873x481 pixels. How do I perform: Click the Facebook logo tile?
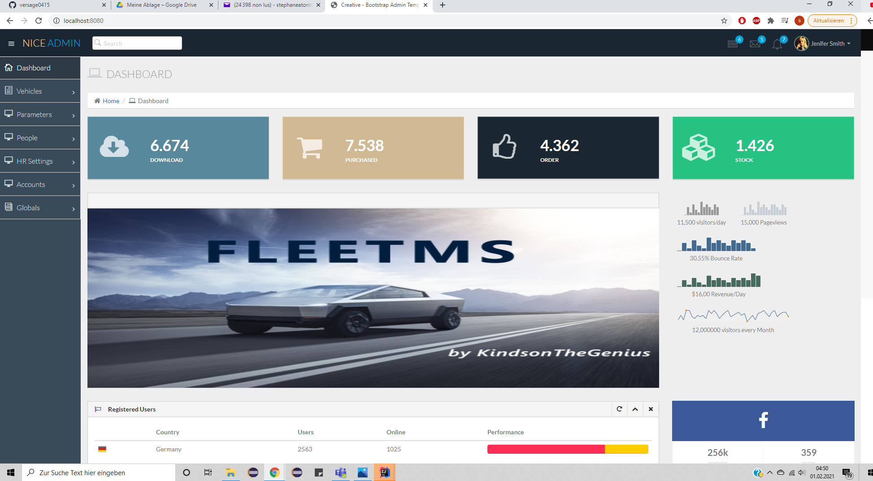tap(763, 420)
